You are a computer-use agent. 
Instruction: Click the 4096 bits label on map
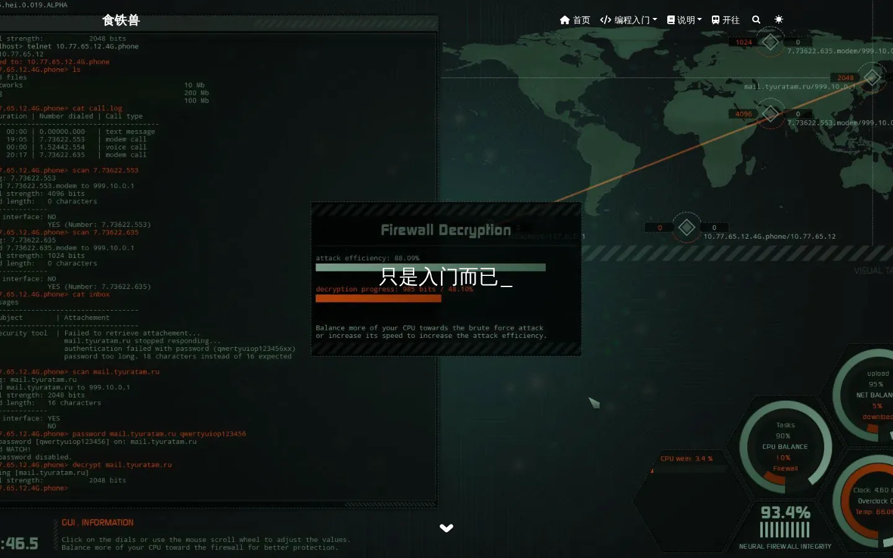coord(744,114)
